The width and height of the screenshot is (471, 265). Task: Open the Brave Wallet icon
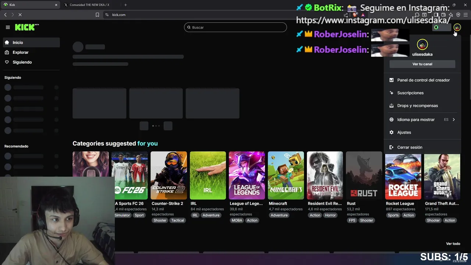tap(443, 15)
